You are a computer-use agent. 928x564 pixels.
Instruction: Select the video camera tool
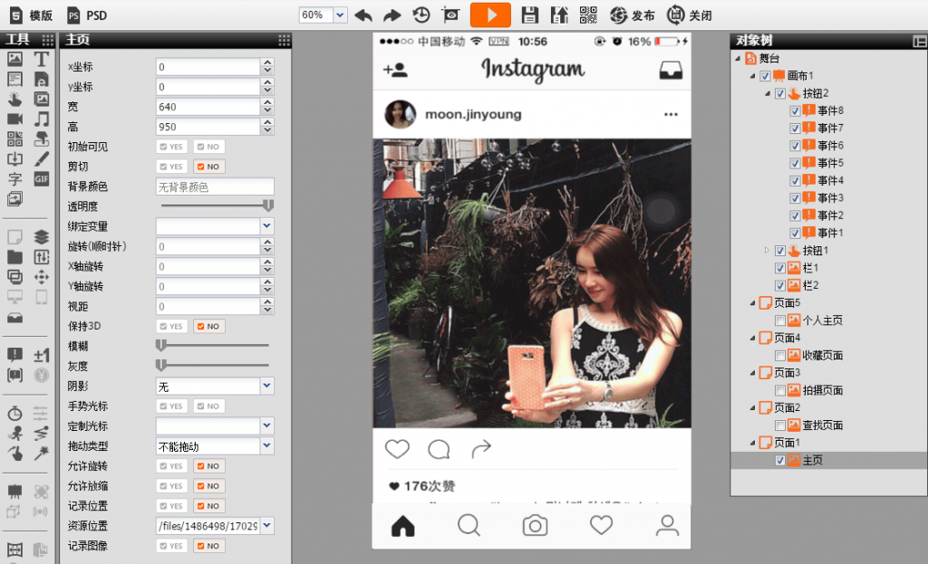(x=14, y=119)
